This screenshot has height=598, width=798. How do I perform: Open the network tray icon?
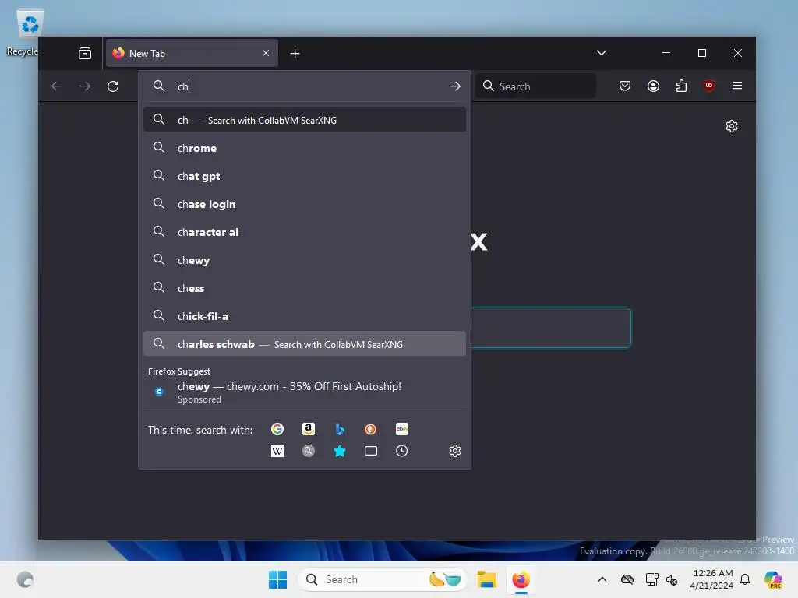click(x=651, y=579)
